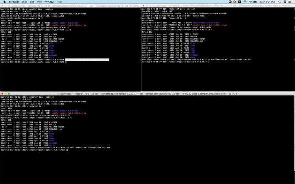
Task: Open the Help menu
Action: tap(59, 2)
